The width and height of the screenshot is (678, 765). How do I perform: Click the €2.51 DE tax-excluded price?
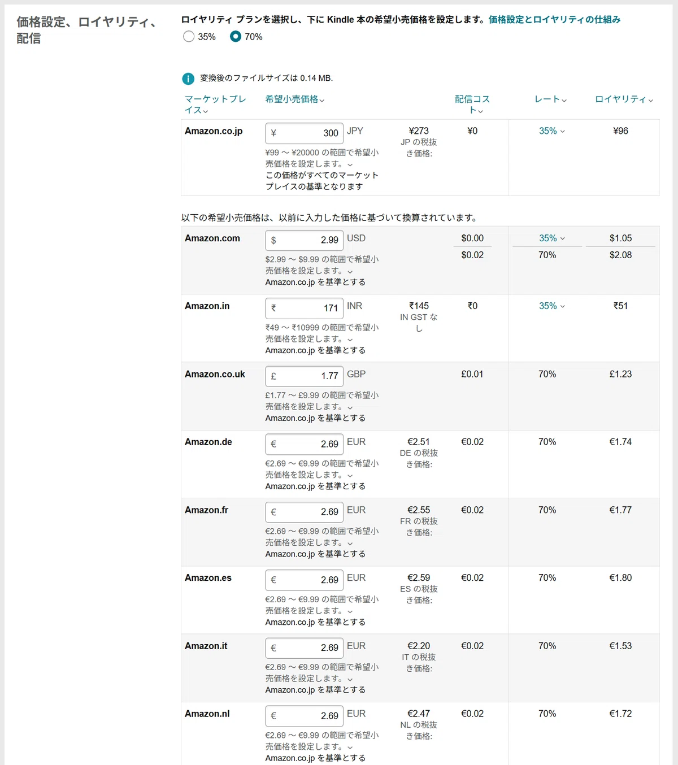419,442
